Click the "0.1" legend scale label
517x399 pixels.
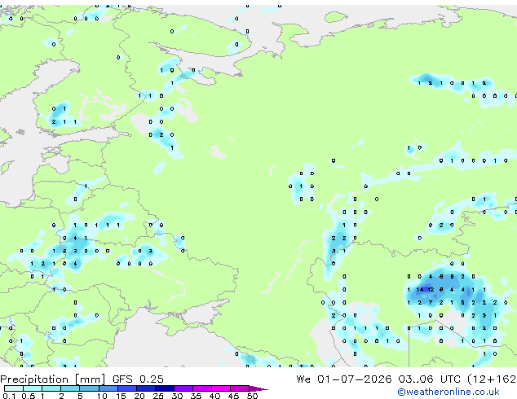click(x=9, y=396)
